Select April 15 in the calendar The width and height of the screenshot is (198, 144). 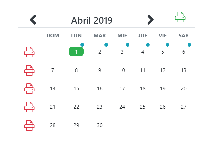point(76,89)
